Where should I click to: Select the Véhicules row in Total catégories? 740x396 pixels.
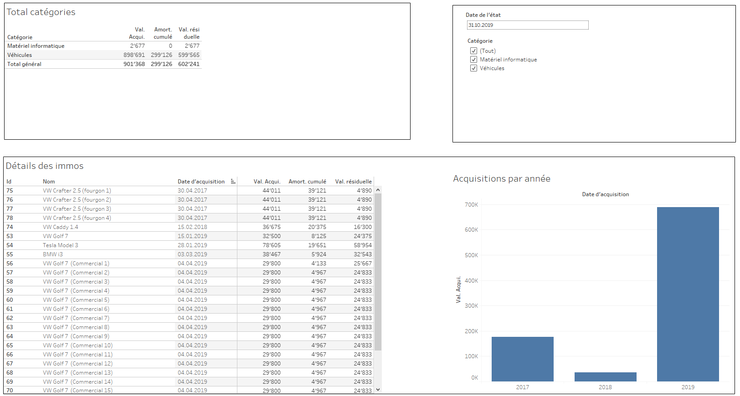tap(20, 55)
